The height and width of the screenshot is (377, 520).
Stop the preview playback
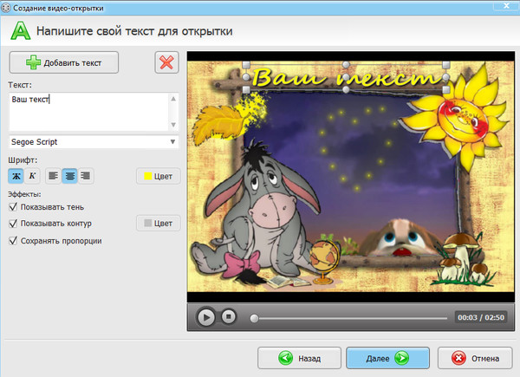tap(229, 316)
